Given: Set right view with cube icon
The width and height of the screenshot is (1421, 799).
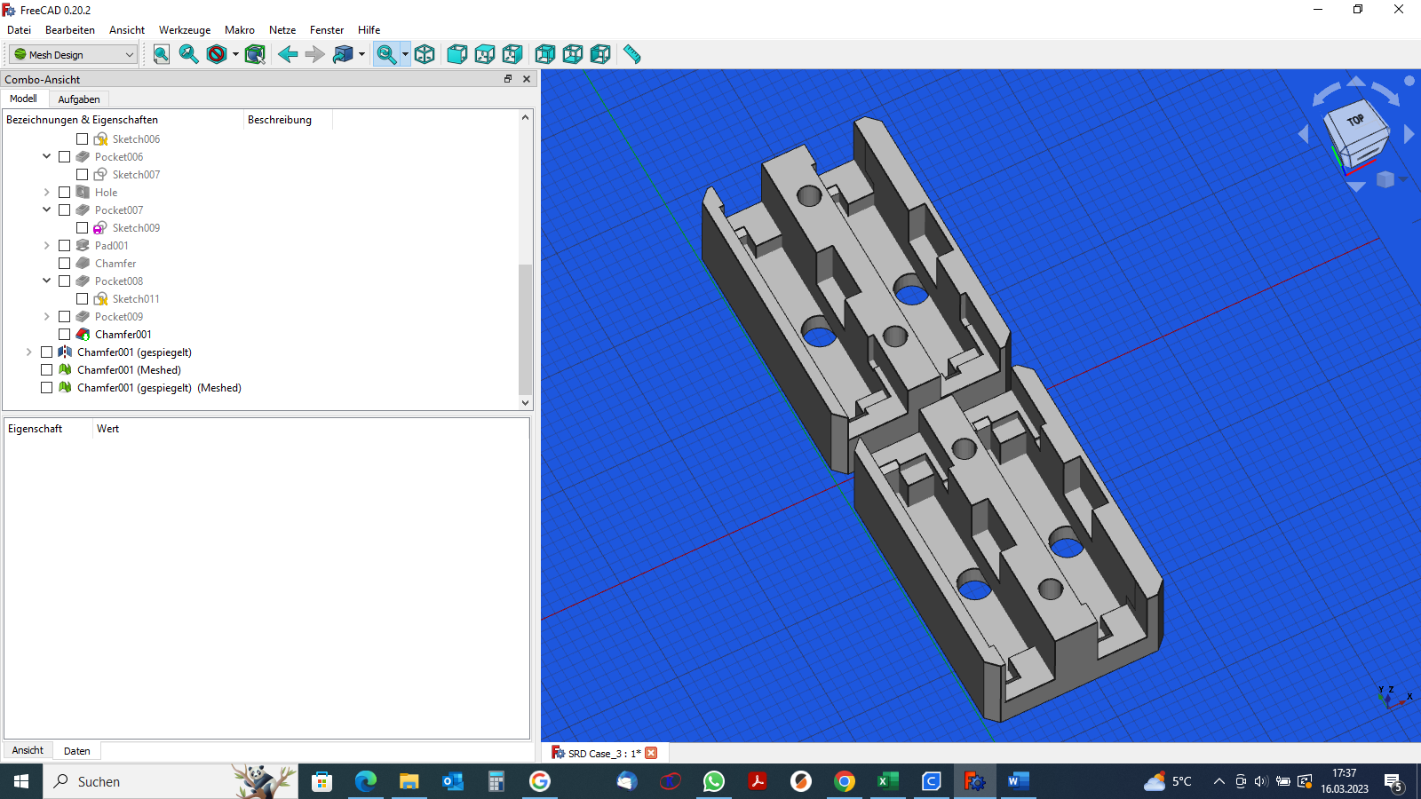Looking at the screenshot, I should coord(512,54).
